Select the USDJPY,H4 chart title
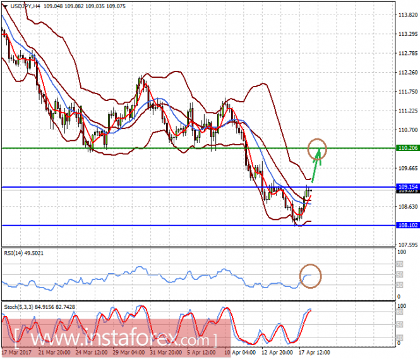Viewport: 420px width, 359px height. [x=25, y=6]
